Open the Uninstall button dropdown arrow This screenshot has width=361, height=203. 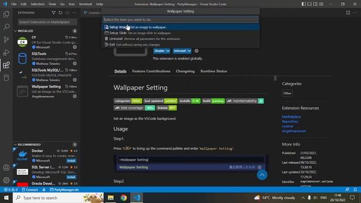click(189, 51)
